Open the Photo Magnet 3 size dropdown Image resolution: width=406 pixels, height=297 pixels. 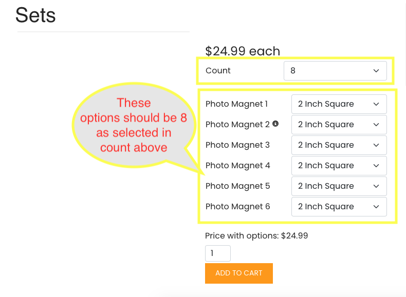pos(339,145)
